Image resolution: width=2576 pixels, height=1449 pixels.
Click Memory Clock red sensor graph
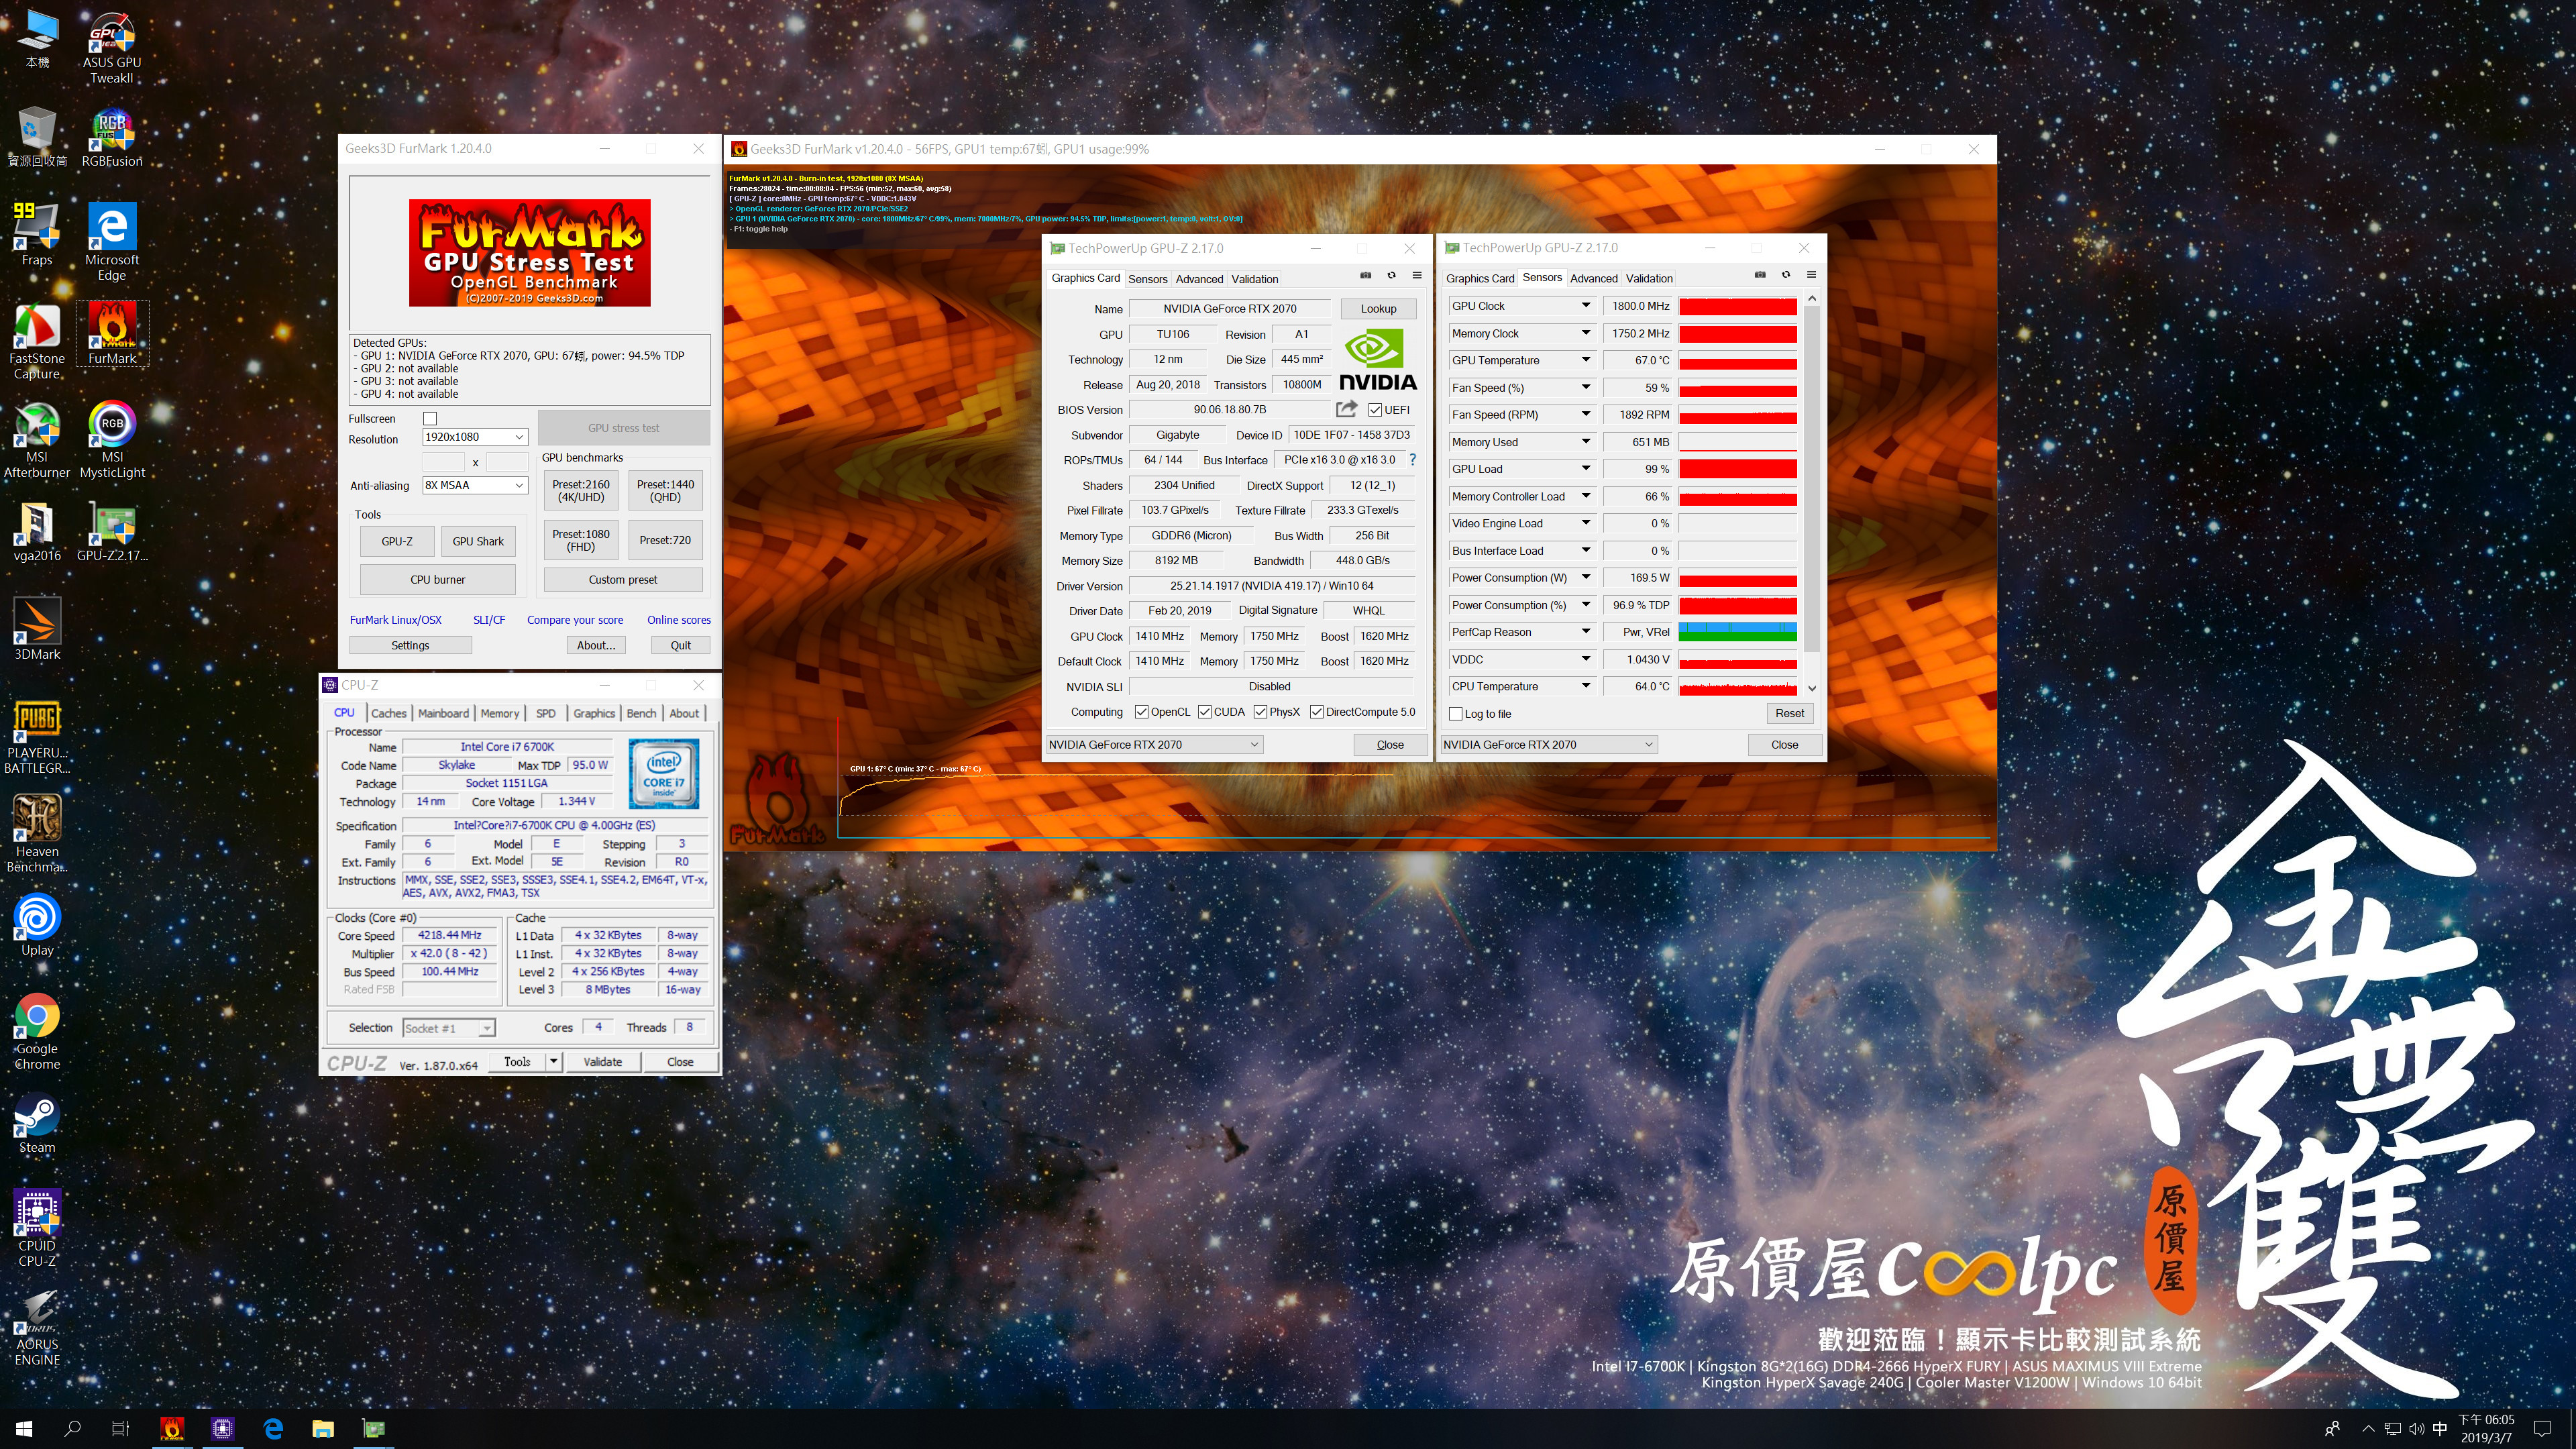pos(1737,333)
